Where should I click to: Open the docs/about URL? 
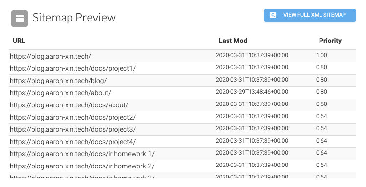pos(69,105)
